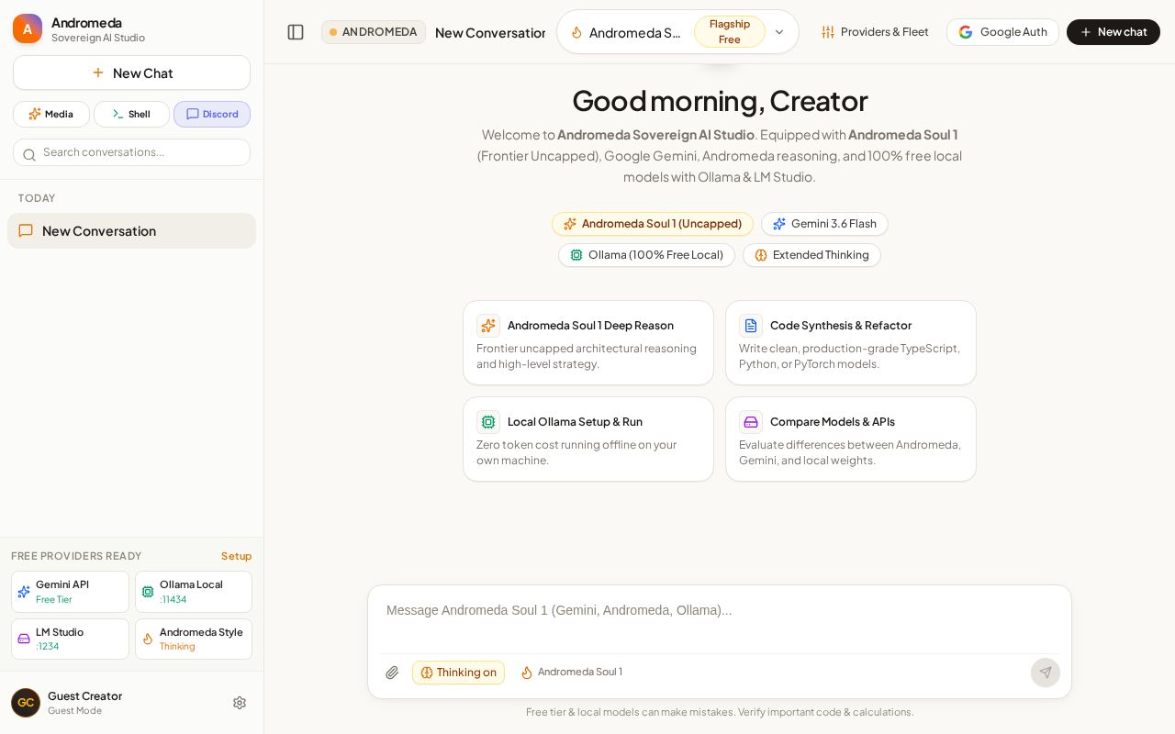Click the magnifier icon in search box
The image size is (1175, 734).
tap(29, 154)
